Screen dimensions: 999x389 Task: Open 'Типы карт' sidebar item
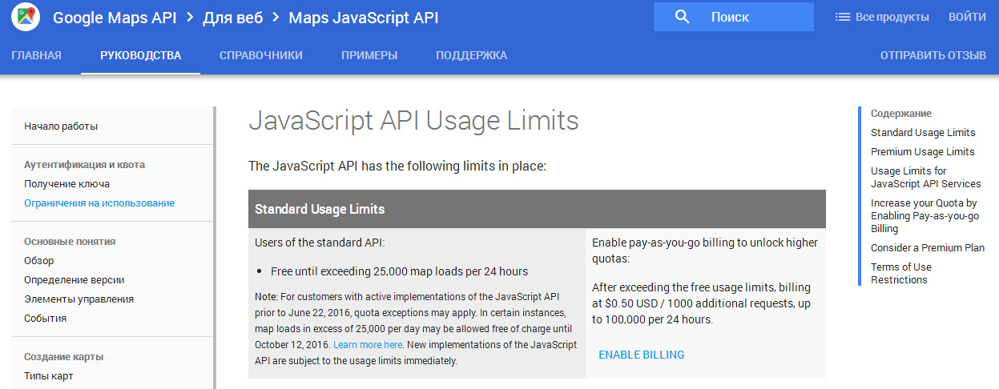49,375
